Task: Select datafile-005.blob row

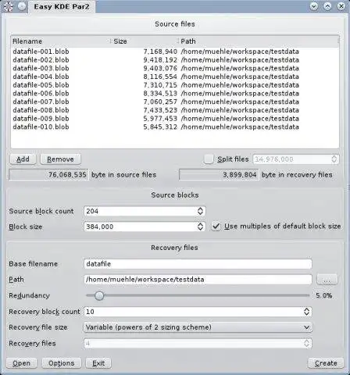Action: click(175, 85)
